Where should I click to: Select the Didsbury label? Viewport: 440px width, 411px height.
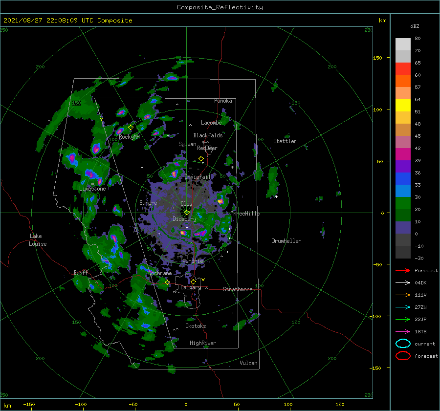point(185,219)
